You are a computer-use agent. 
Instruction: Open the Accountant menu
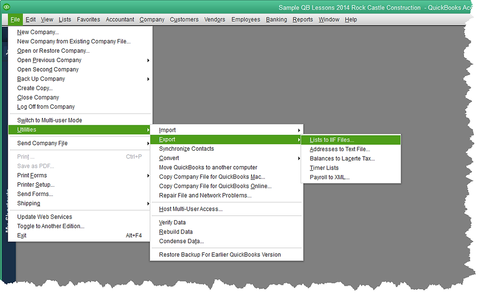[120, 20]
